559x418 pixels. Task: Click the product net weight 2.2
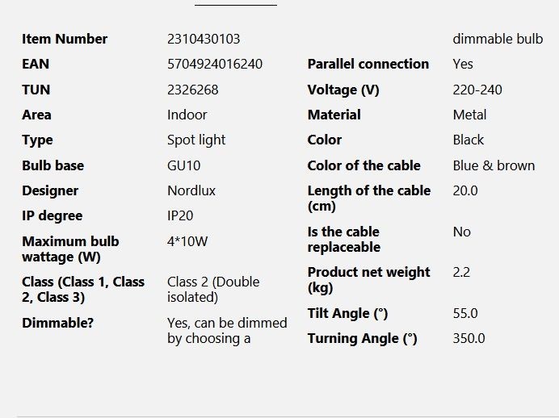coord(461,272)
